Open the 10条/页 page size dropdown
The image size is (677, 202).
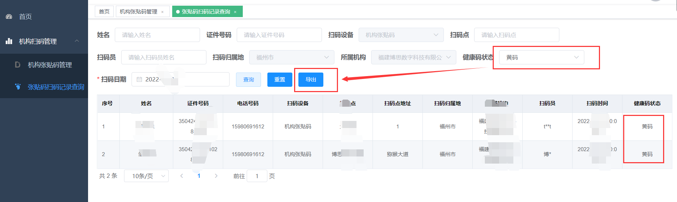click(146, 176)
